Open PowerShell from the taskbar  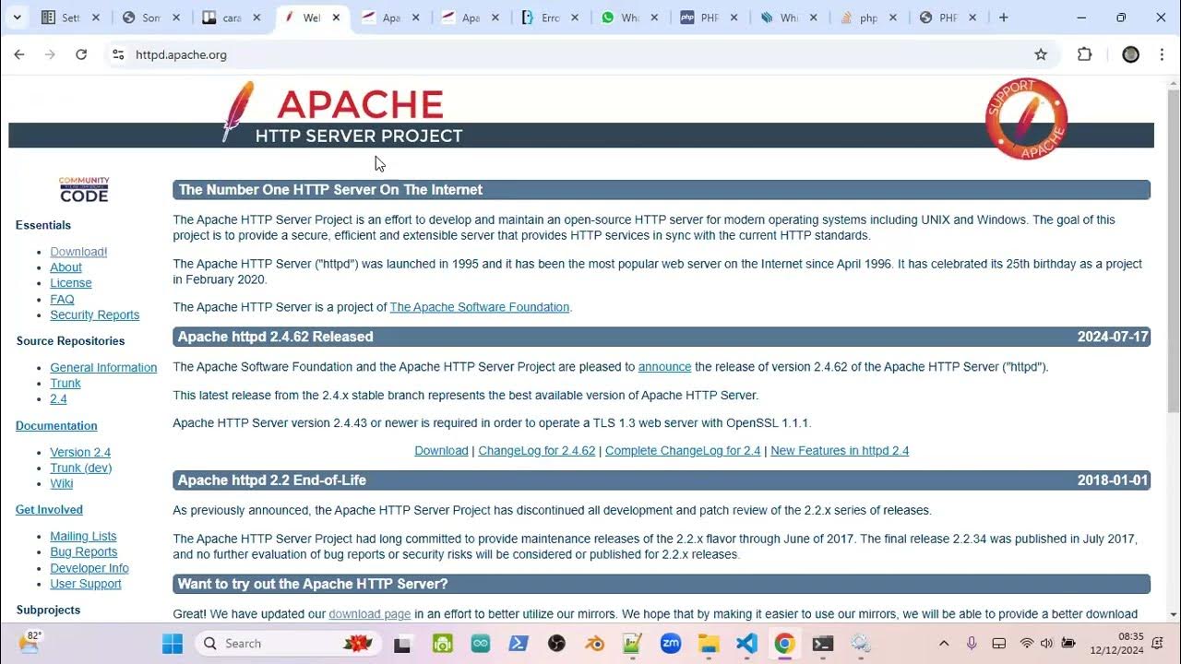[x=519, y=644]
